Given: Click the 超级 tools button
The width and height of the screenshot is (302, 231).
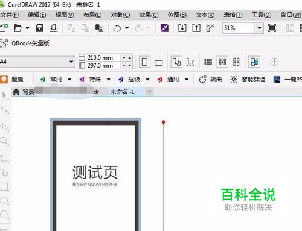Looking at the screenshot, I should [x=129, y=80].
